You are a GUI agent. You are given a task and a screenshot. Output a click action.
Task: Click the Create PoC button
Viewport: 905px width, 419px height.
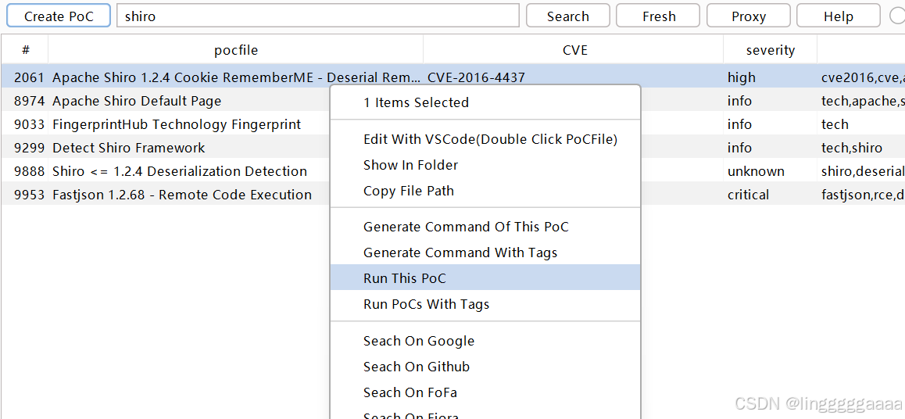(x=59, y=16)
